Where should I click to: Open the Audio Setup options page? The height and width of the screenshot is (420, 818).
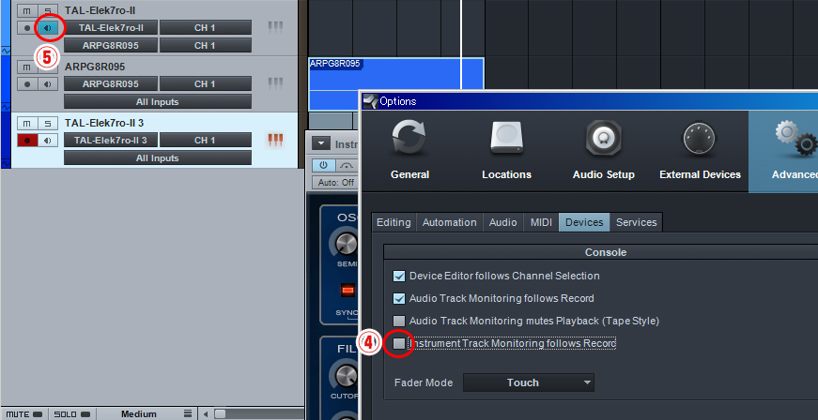(603, 150)
